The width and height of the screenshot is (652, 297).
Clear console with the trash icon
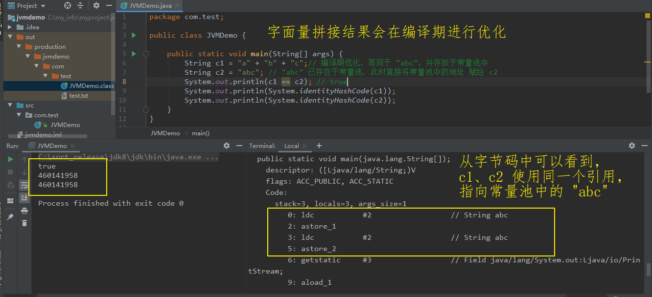(24, 223)
